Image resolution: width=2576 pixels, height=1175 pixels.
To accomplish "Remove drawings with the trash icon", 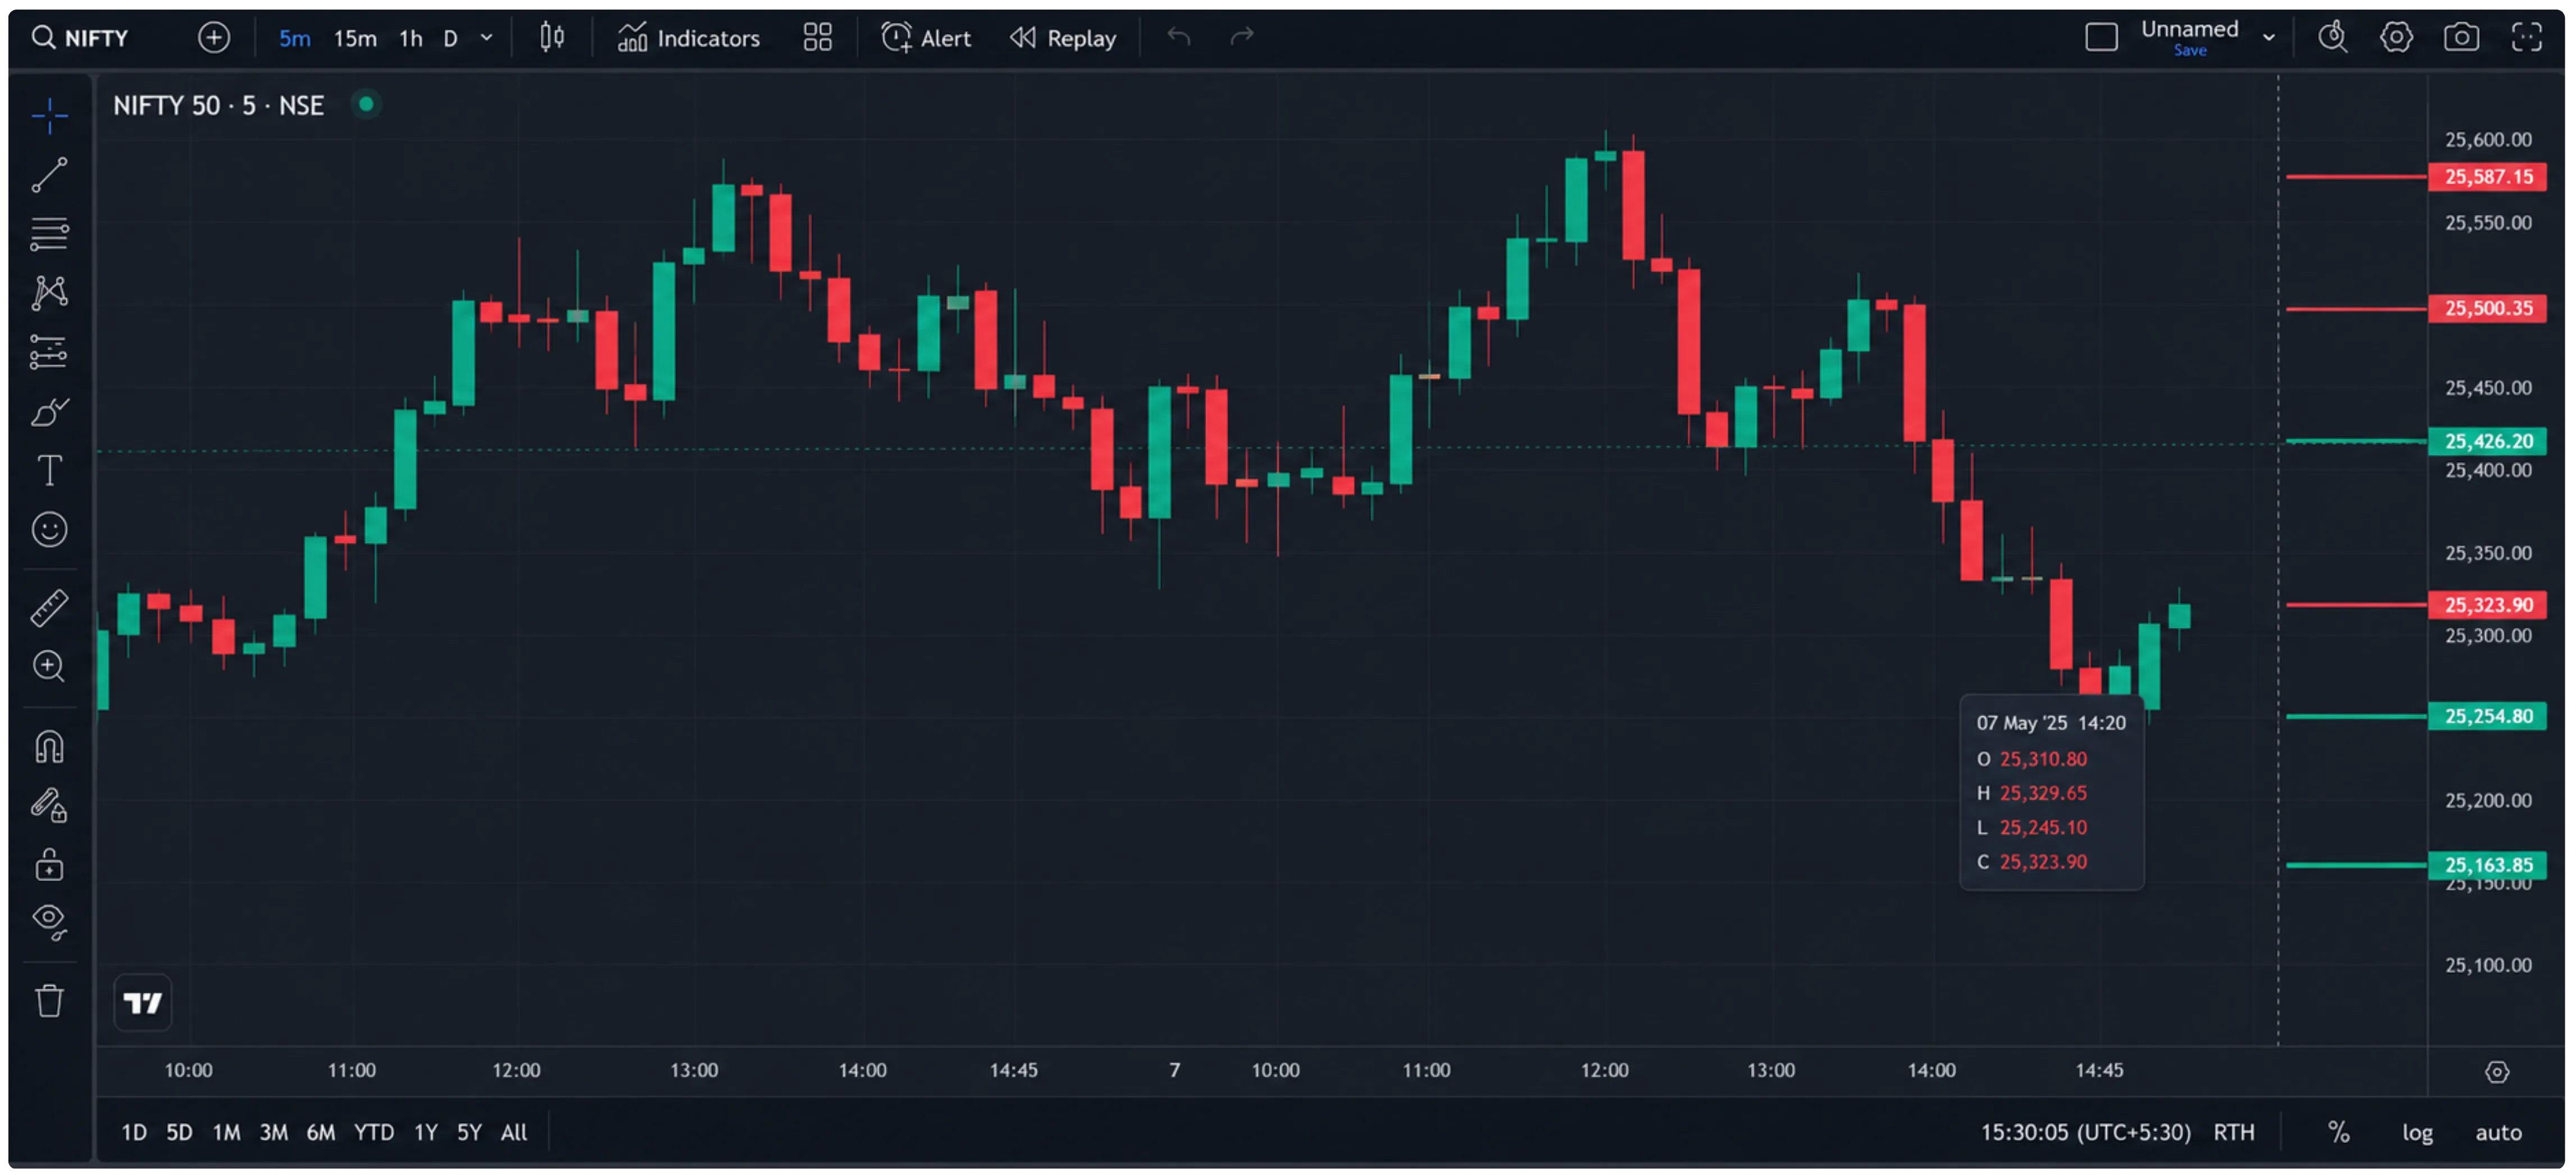I will tap(49, 1001).
